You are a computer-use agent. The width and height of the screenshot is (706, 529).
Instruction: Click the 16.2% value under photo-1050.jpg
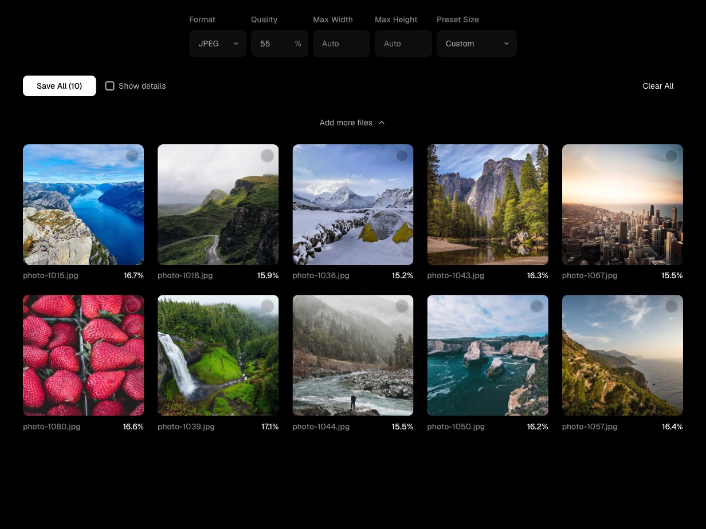(538, 427)
